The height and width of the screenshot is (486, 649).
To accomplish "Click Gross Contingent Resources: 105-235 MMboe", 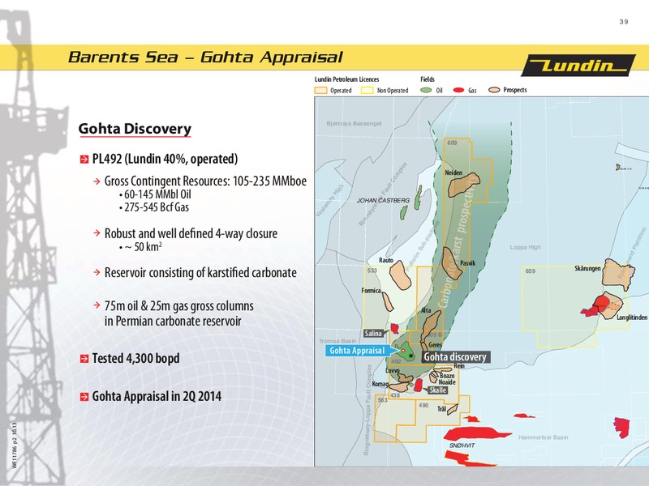I will (x=205, y=181).
